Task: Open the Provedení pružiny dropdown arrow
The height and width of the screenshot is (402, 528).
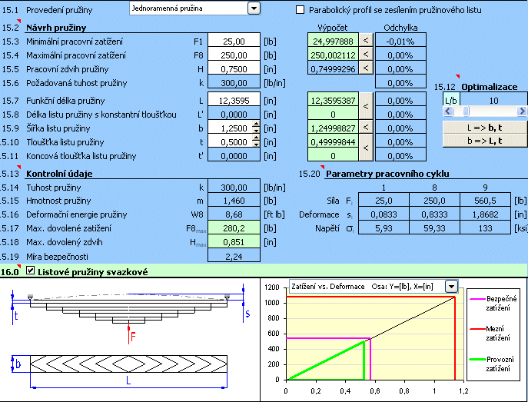Action: 254,8
